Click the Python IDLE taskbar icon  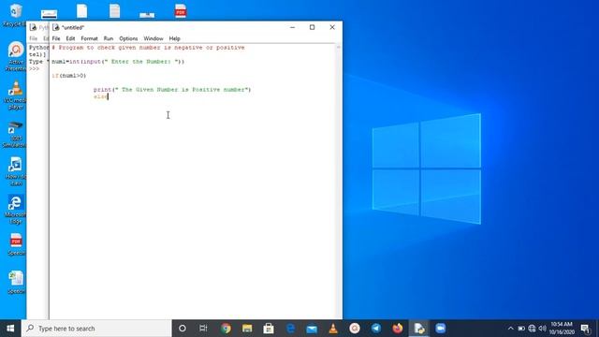coord(419,329)
